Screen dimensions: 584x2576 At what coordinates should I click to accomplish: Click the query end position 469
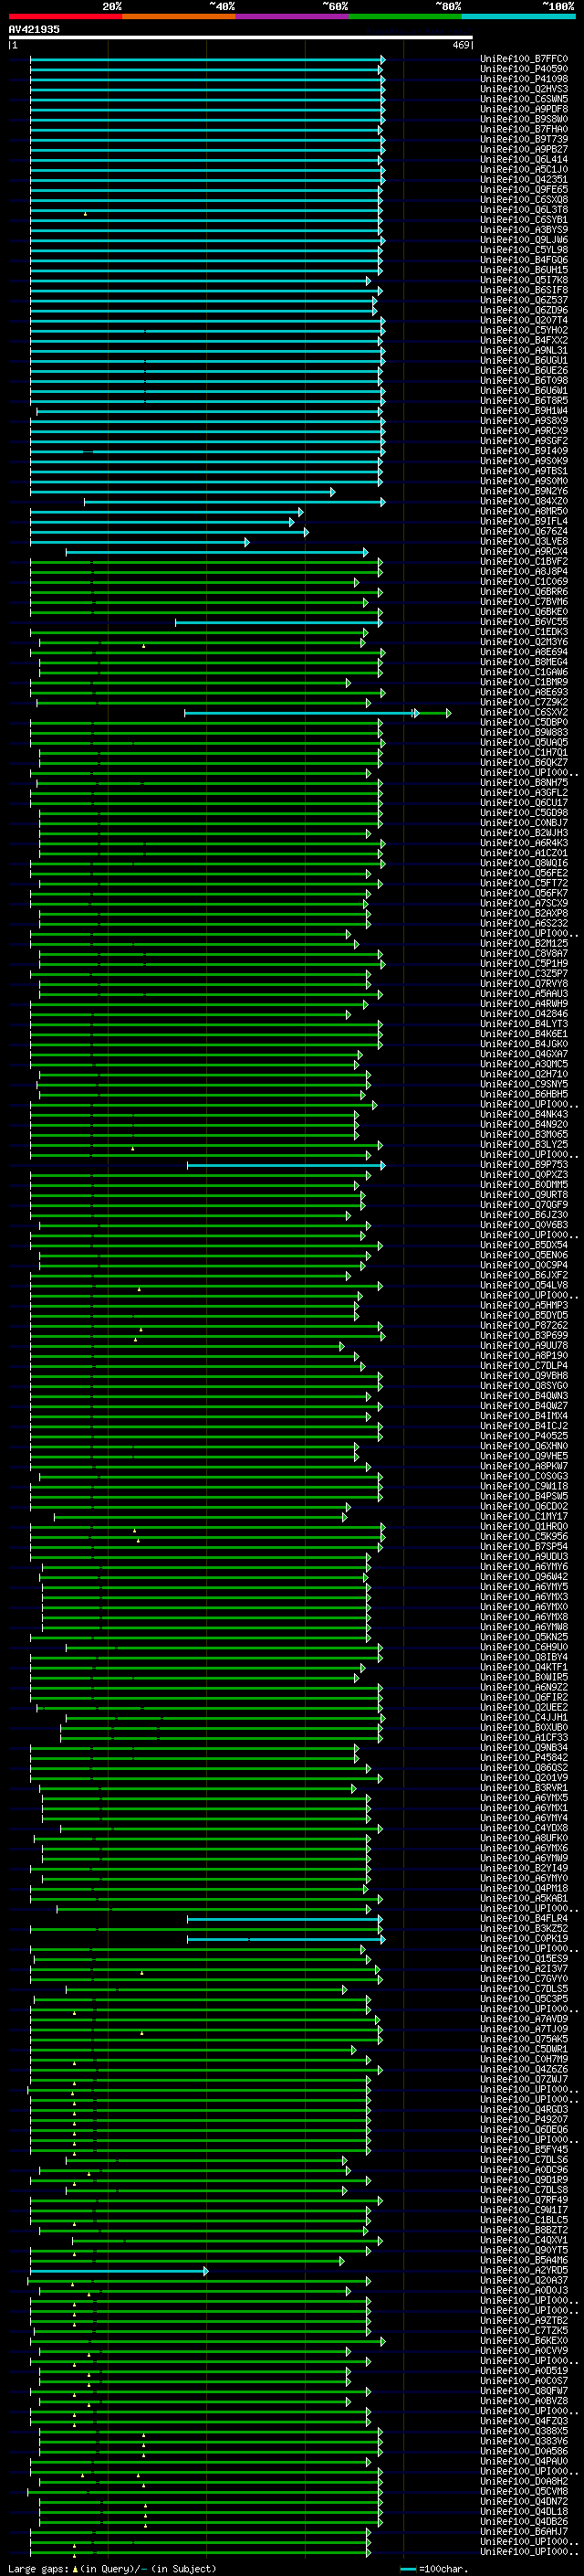[x=461, y=45]
